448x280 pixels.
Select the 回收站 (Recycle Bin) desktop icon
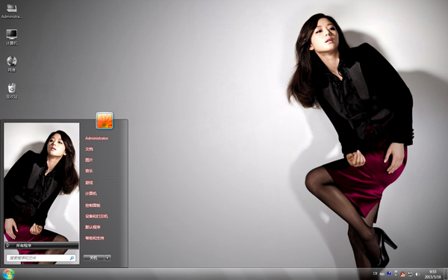pos(12,90)
